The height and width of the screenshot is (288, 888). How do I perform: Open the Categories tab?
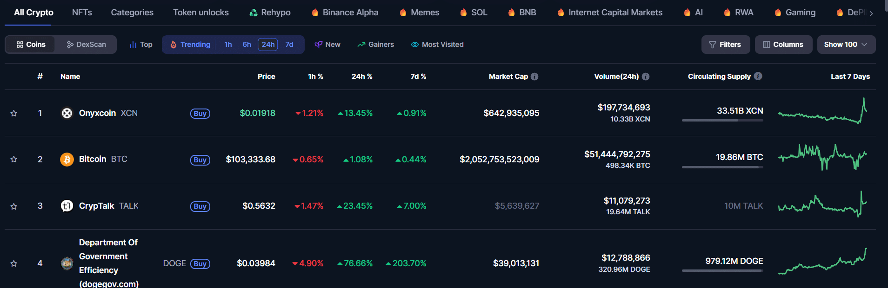click(x=132, y=13)
